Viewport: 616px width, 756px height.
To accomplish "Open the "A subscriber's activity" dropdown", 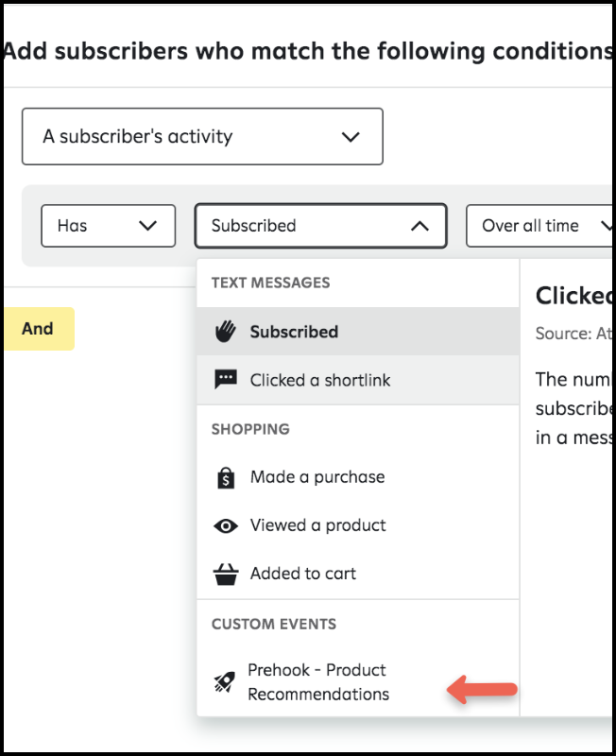I will pos(202,137).
